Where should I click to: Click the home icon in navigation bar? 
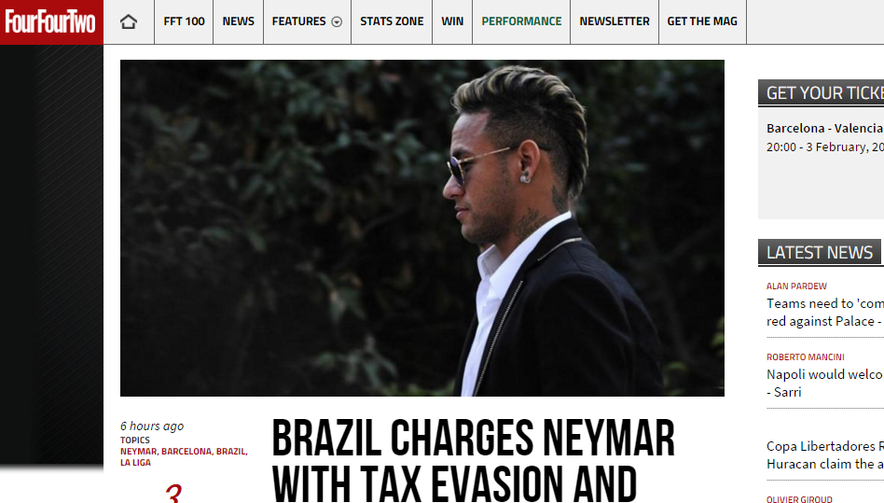point(129,21)
